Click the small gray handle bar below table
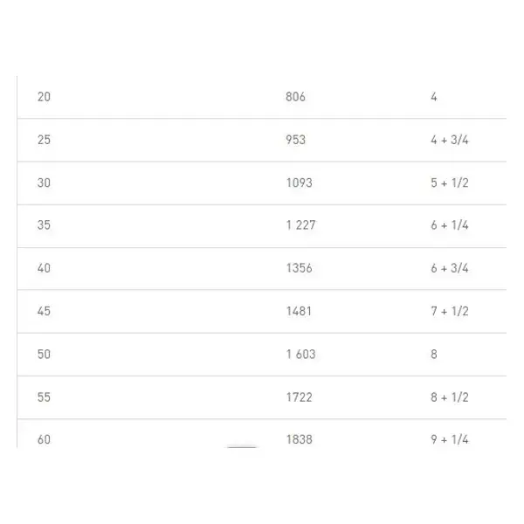This screenshot has height=524, width=524. pos(242,447)
